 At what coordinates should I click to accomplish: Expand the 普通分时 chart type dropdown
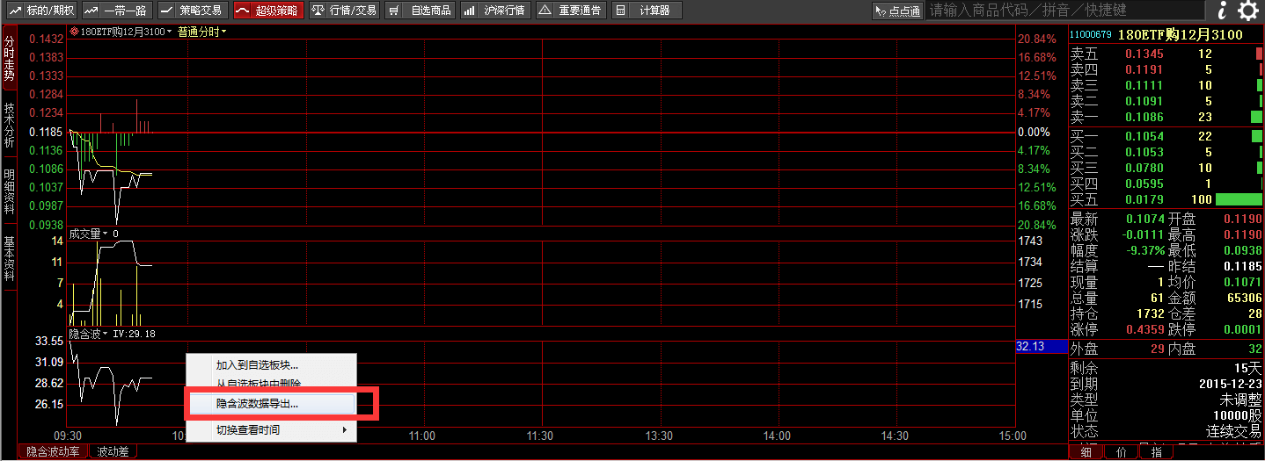coord(202,32)
